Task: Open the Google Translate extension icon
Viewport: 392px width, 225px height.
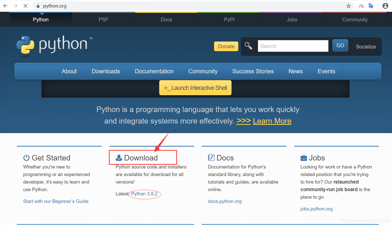Action: pos(371,6)
